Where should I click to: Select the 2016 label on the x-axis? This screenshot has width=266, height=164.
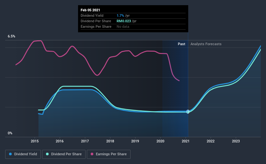pos(60,141)
